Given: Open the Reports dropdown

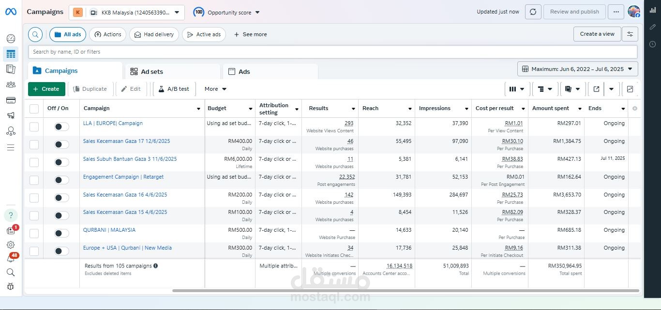Looking at the screenshot, I should (573, 89).
